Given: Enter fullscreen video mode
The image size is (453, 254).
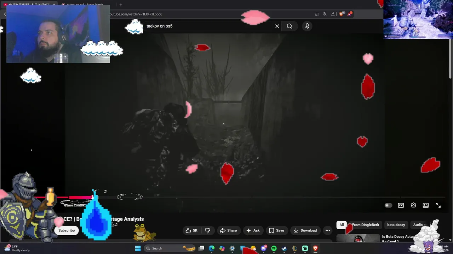Looking at the screenshot, I should (438, 205).
